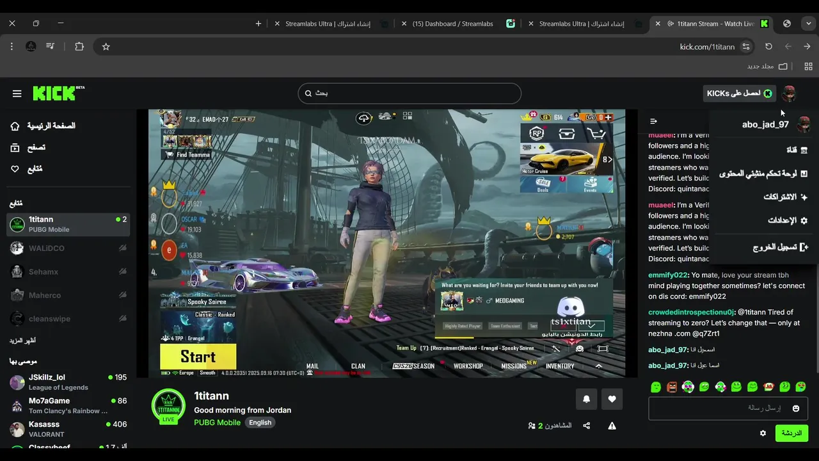This screenshot has height=461, width=819.
Task: Click the English language tag
Action: click(260, 423)
